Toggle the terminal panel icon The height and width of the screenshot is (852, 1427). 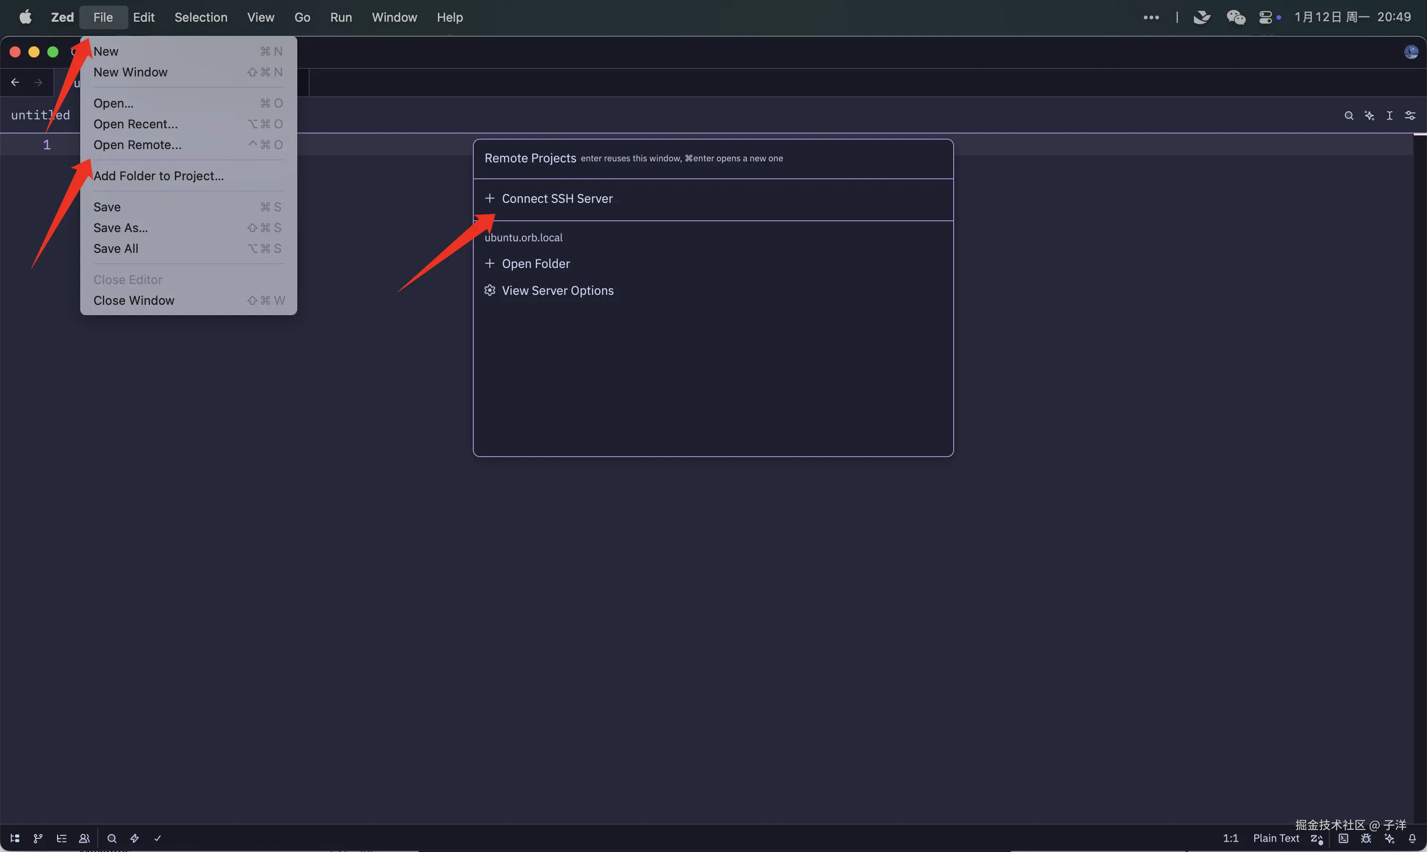(1343, 838)
